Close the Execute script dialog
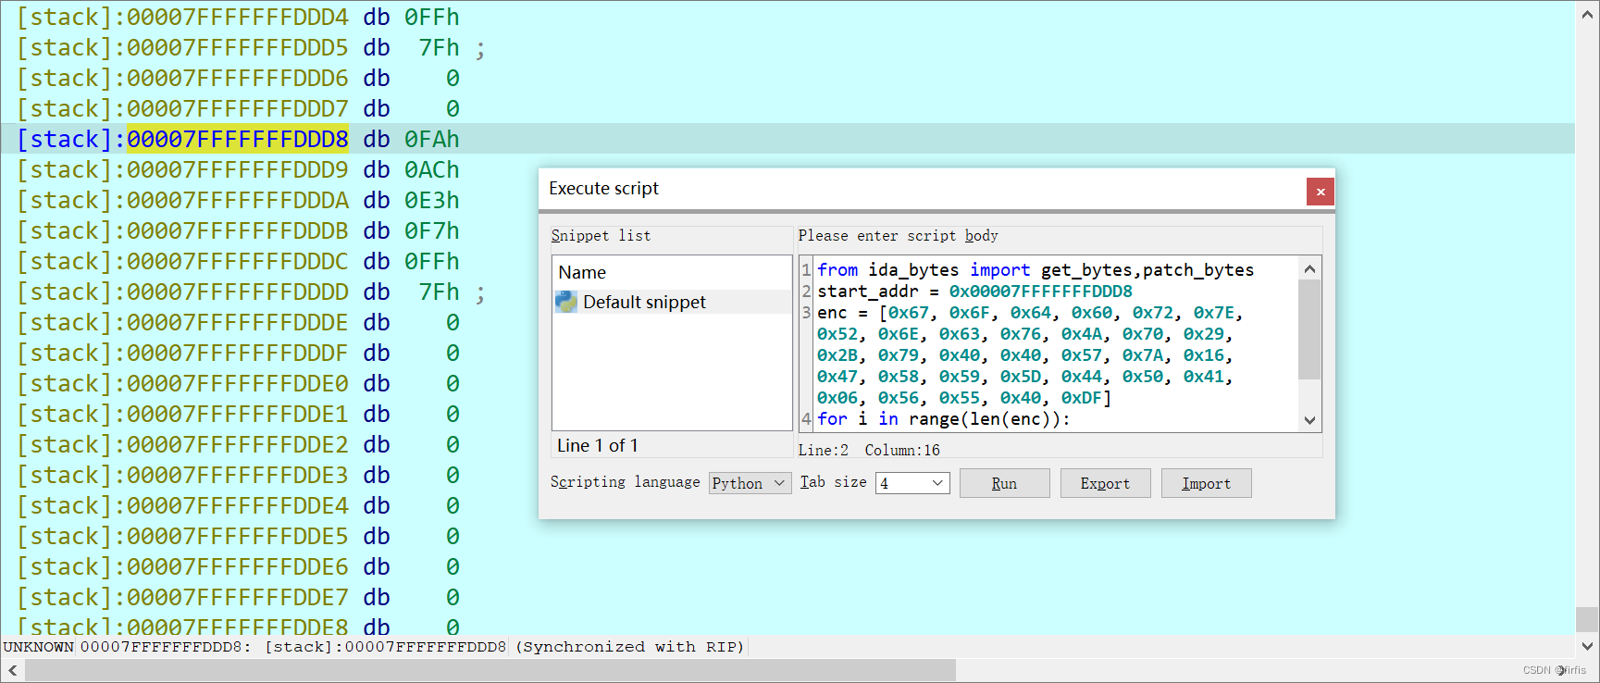The height and width of the screenshot is (683, 1600). click(1321, 192)
